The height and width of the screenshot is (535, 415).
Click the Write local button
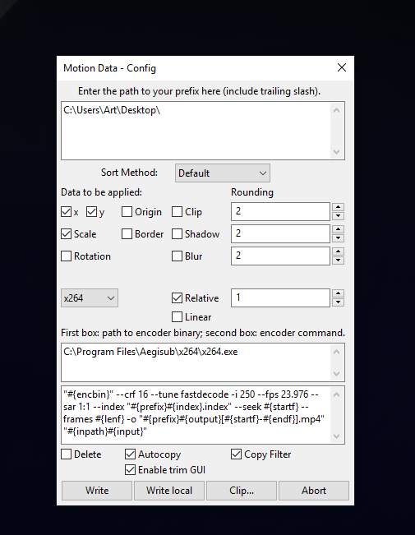point(169,491)
